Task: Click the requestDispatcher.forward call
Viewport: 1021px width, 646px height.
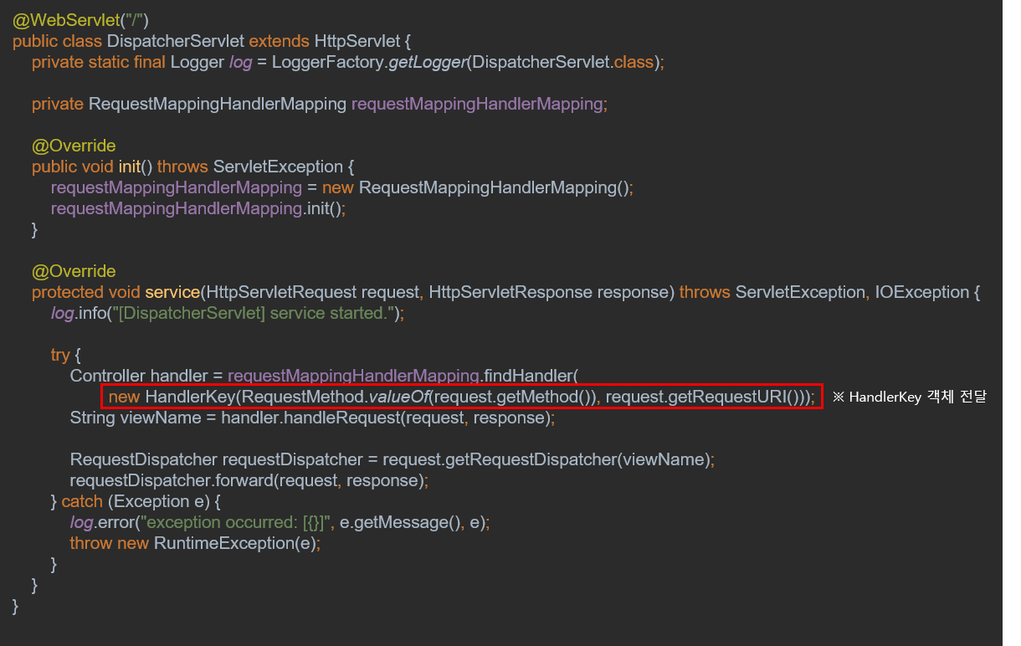Action: [172, 480]
